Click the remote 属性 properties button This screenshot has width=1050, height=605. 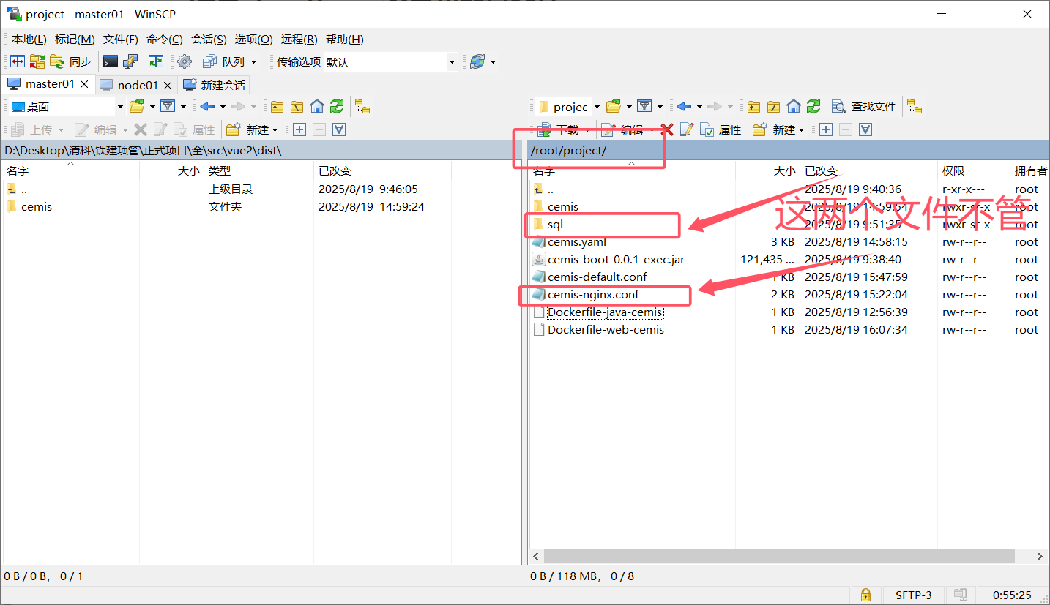pos(721,129)
